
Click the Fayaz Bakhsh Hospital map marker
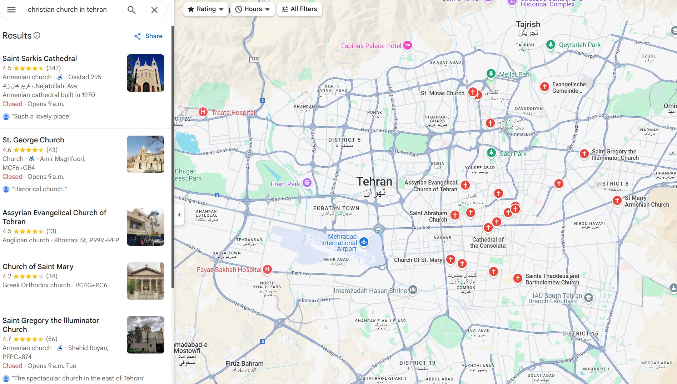click(x=268, y=269)
